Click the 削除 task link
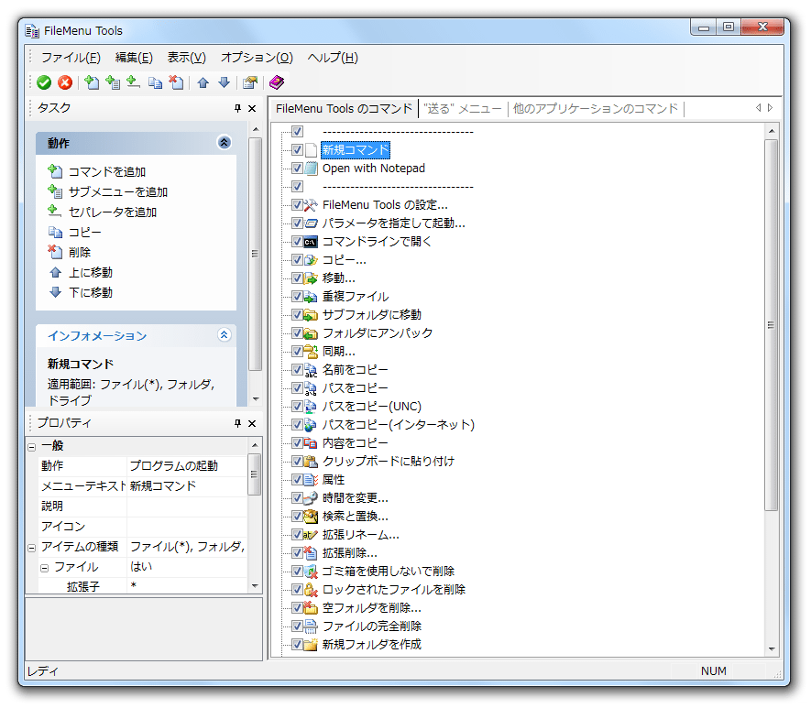This screenshot has width=811, height=708. pos(80,252)
